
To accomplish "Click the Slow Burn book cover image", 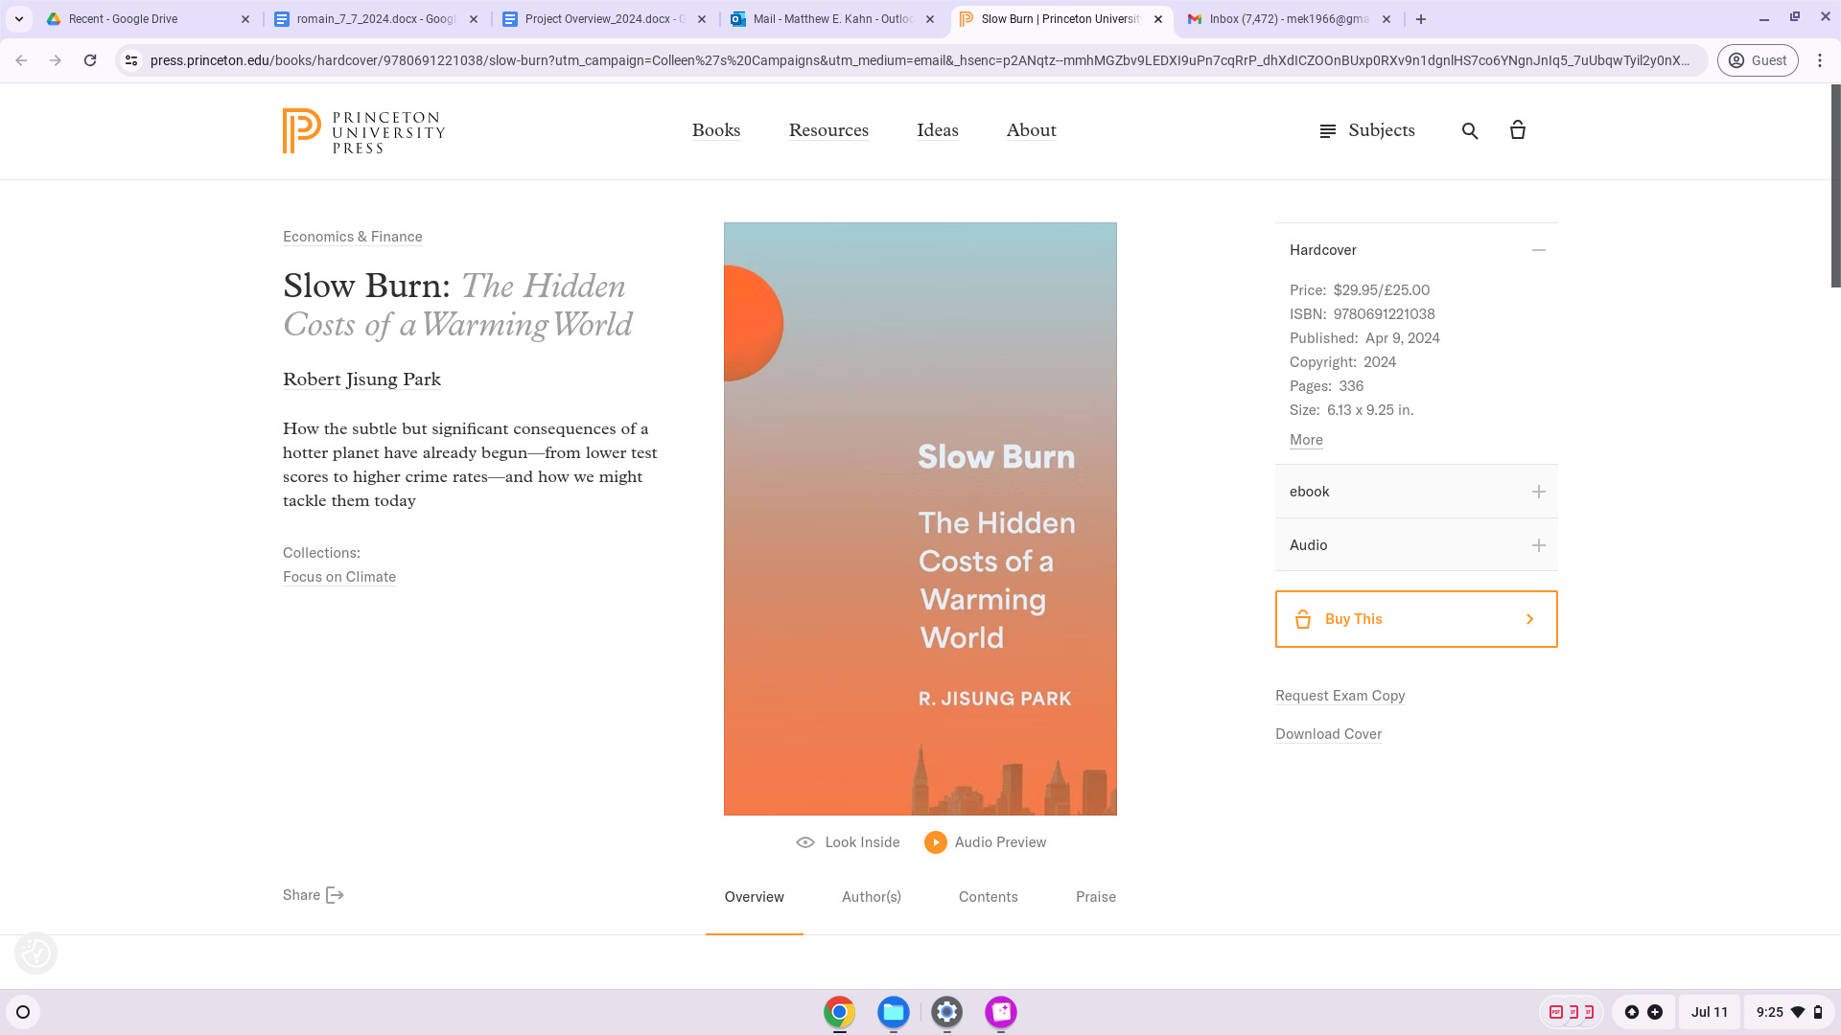I will 920,519.
